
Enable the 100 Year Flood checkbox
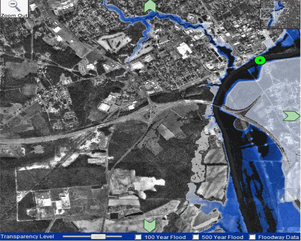(x=138, y=237)
